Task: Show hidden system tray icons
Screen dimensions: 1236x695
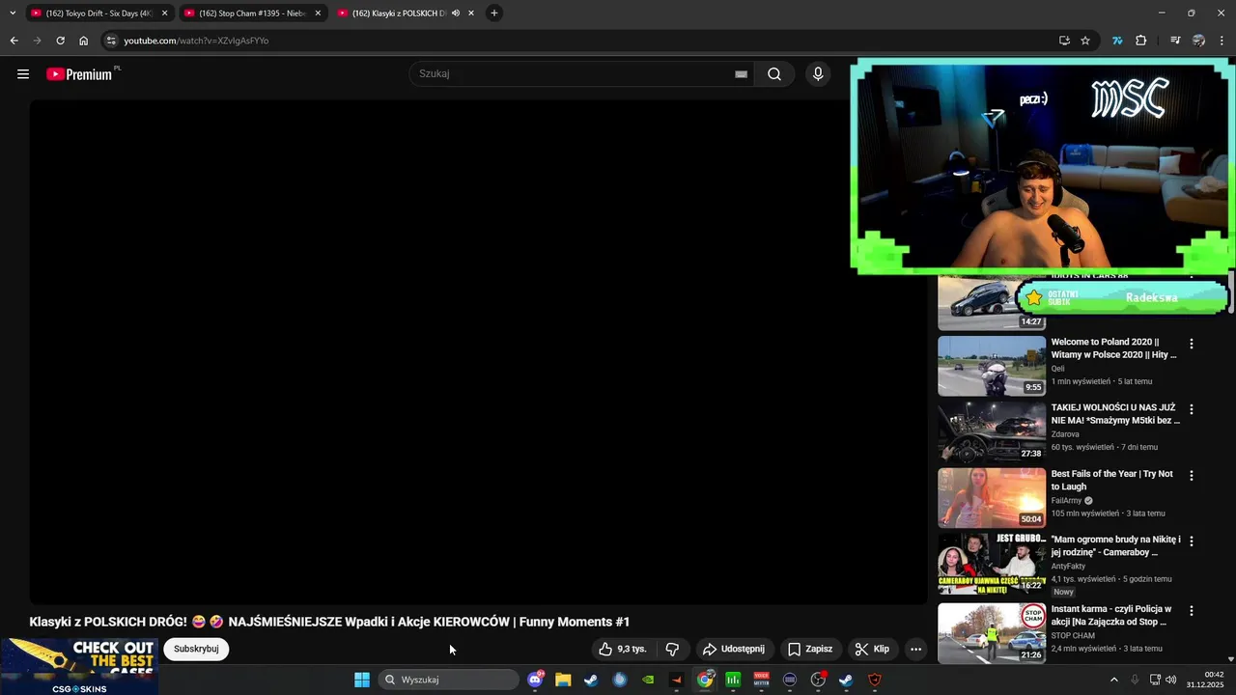Action: click(1113, 680)
